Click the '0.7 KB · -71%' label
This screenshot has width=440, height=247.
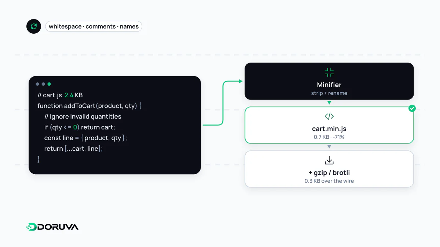click(329, 137)
